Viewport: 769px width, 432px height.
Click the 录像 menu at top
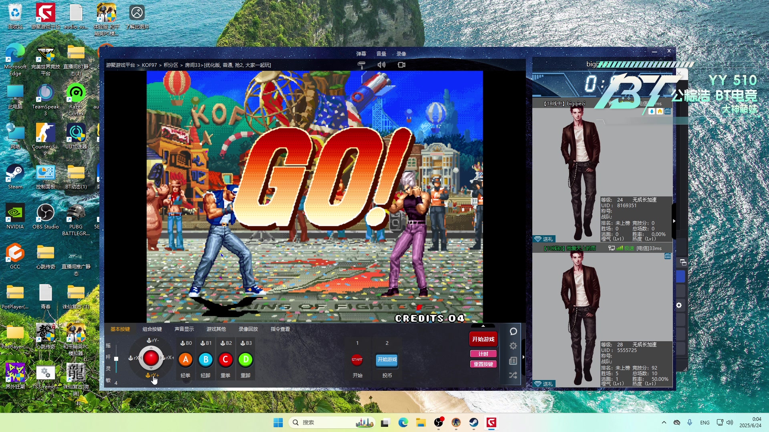[x=401, y=54]
